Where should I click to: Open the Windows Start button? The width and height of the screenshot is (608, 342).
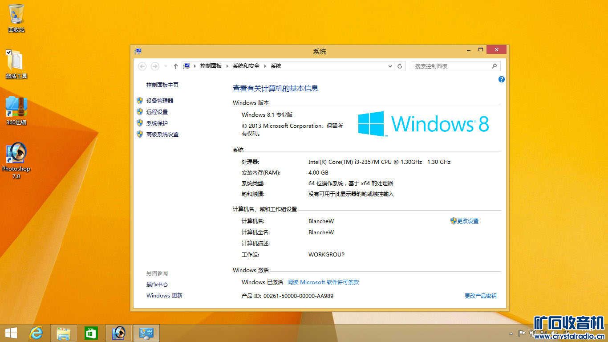coord(11,333)
